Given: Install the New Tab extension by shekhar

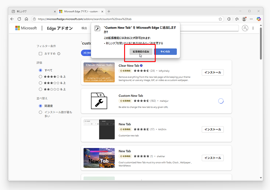Looking at the screenshot, I should (x=213, y=158).
